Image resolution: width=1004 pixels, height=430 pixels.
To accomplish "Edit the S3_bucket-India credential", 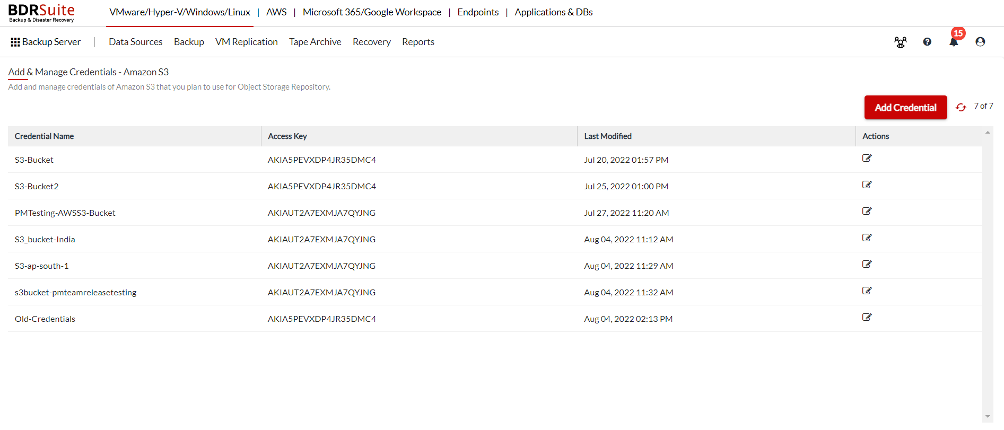I will point(867,238).
